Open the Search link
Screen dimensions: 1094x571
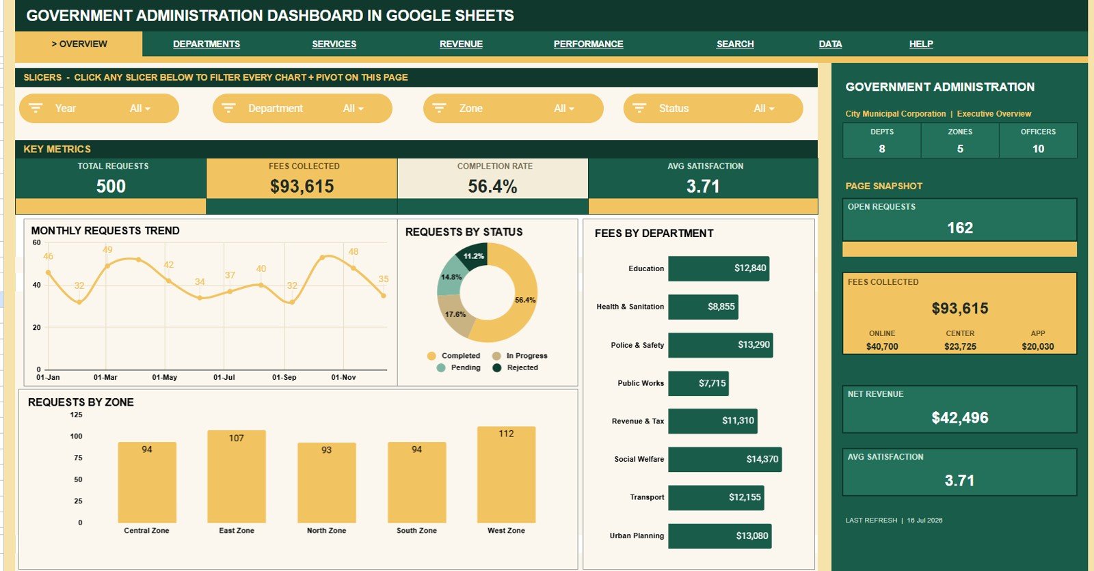coord(735,44)
